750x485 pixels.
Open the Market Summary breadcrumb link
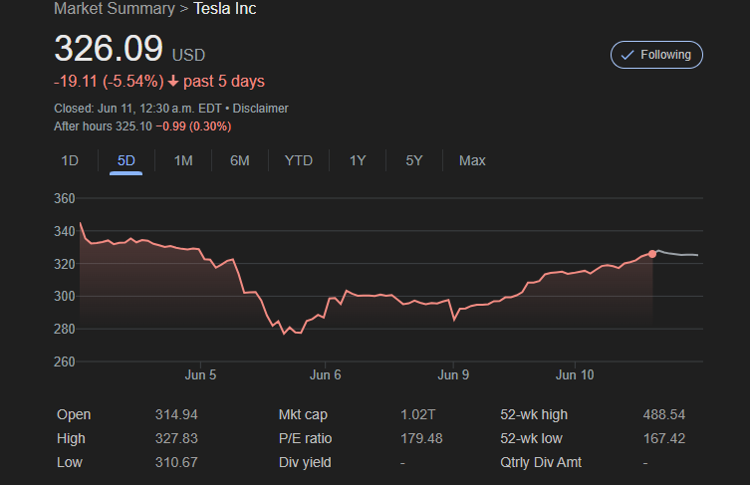pyautogui.click(x=115, y=9)
